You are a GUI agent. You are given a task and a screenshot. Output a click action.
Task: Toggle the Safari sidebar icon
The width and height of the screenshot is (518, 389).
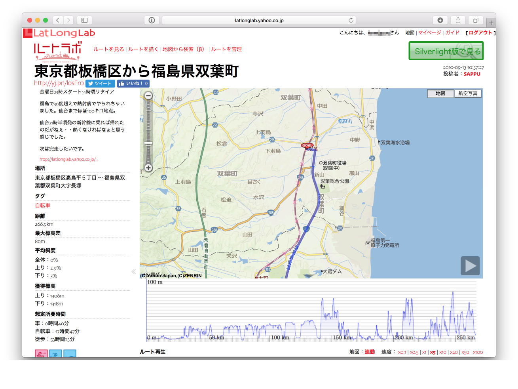click(x=84, y=20)
